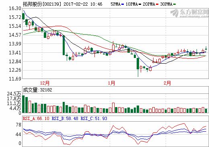
Task: Click the RSI_B:58.48 indicator value
Action: [x=65, y=118]
